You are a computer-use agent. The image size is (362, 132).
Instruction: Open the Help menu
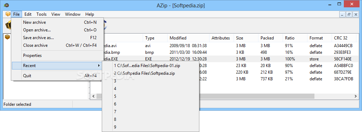tap(90, 14)
